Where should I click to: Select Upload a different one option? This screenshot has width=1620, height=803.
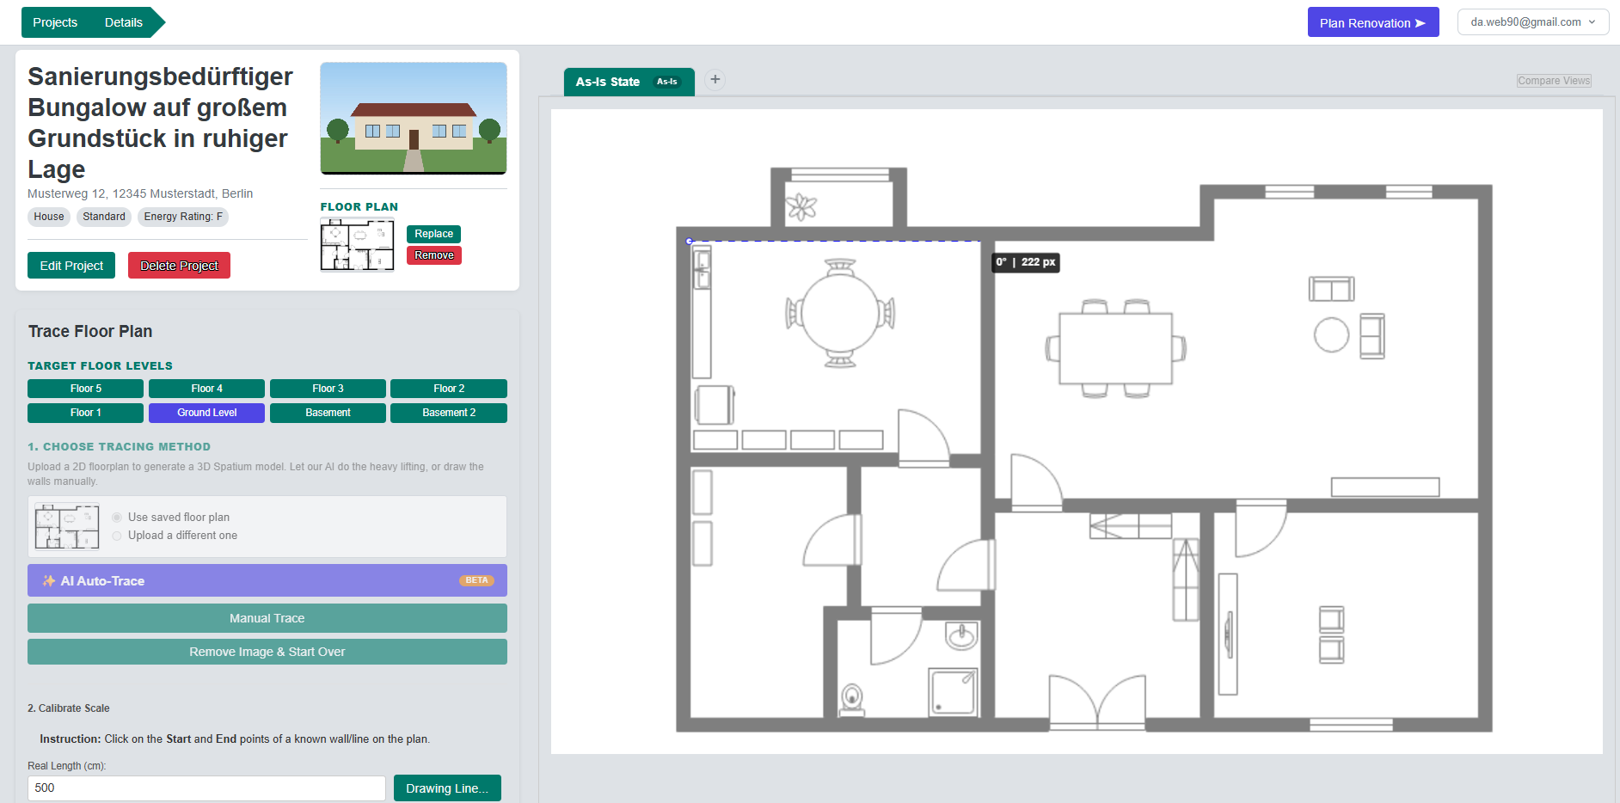(117, 536)
